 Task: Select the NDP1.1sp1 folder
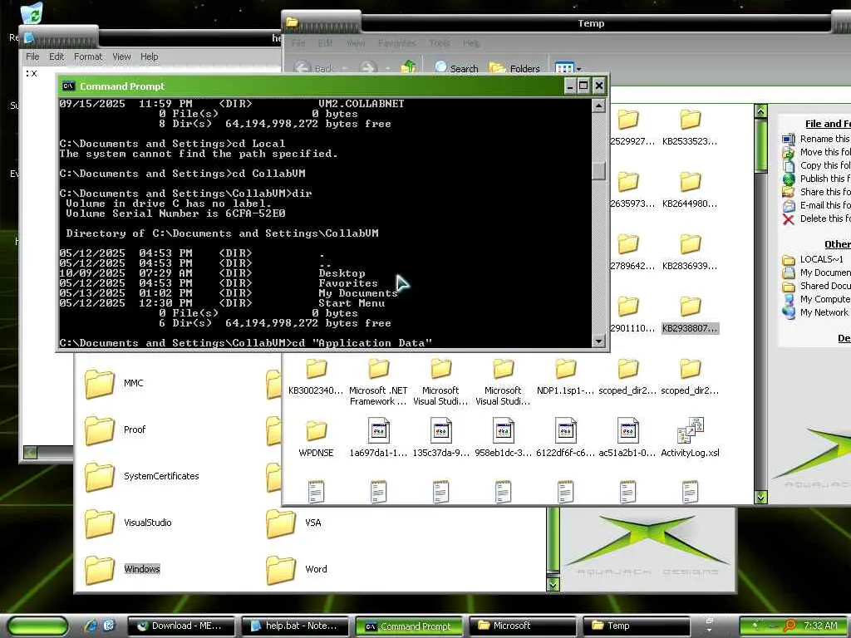click(565, 376)
